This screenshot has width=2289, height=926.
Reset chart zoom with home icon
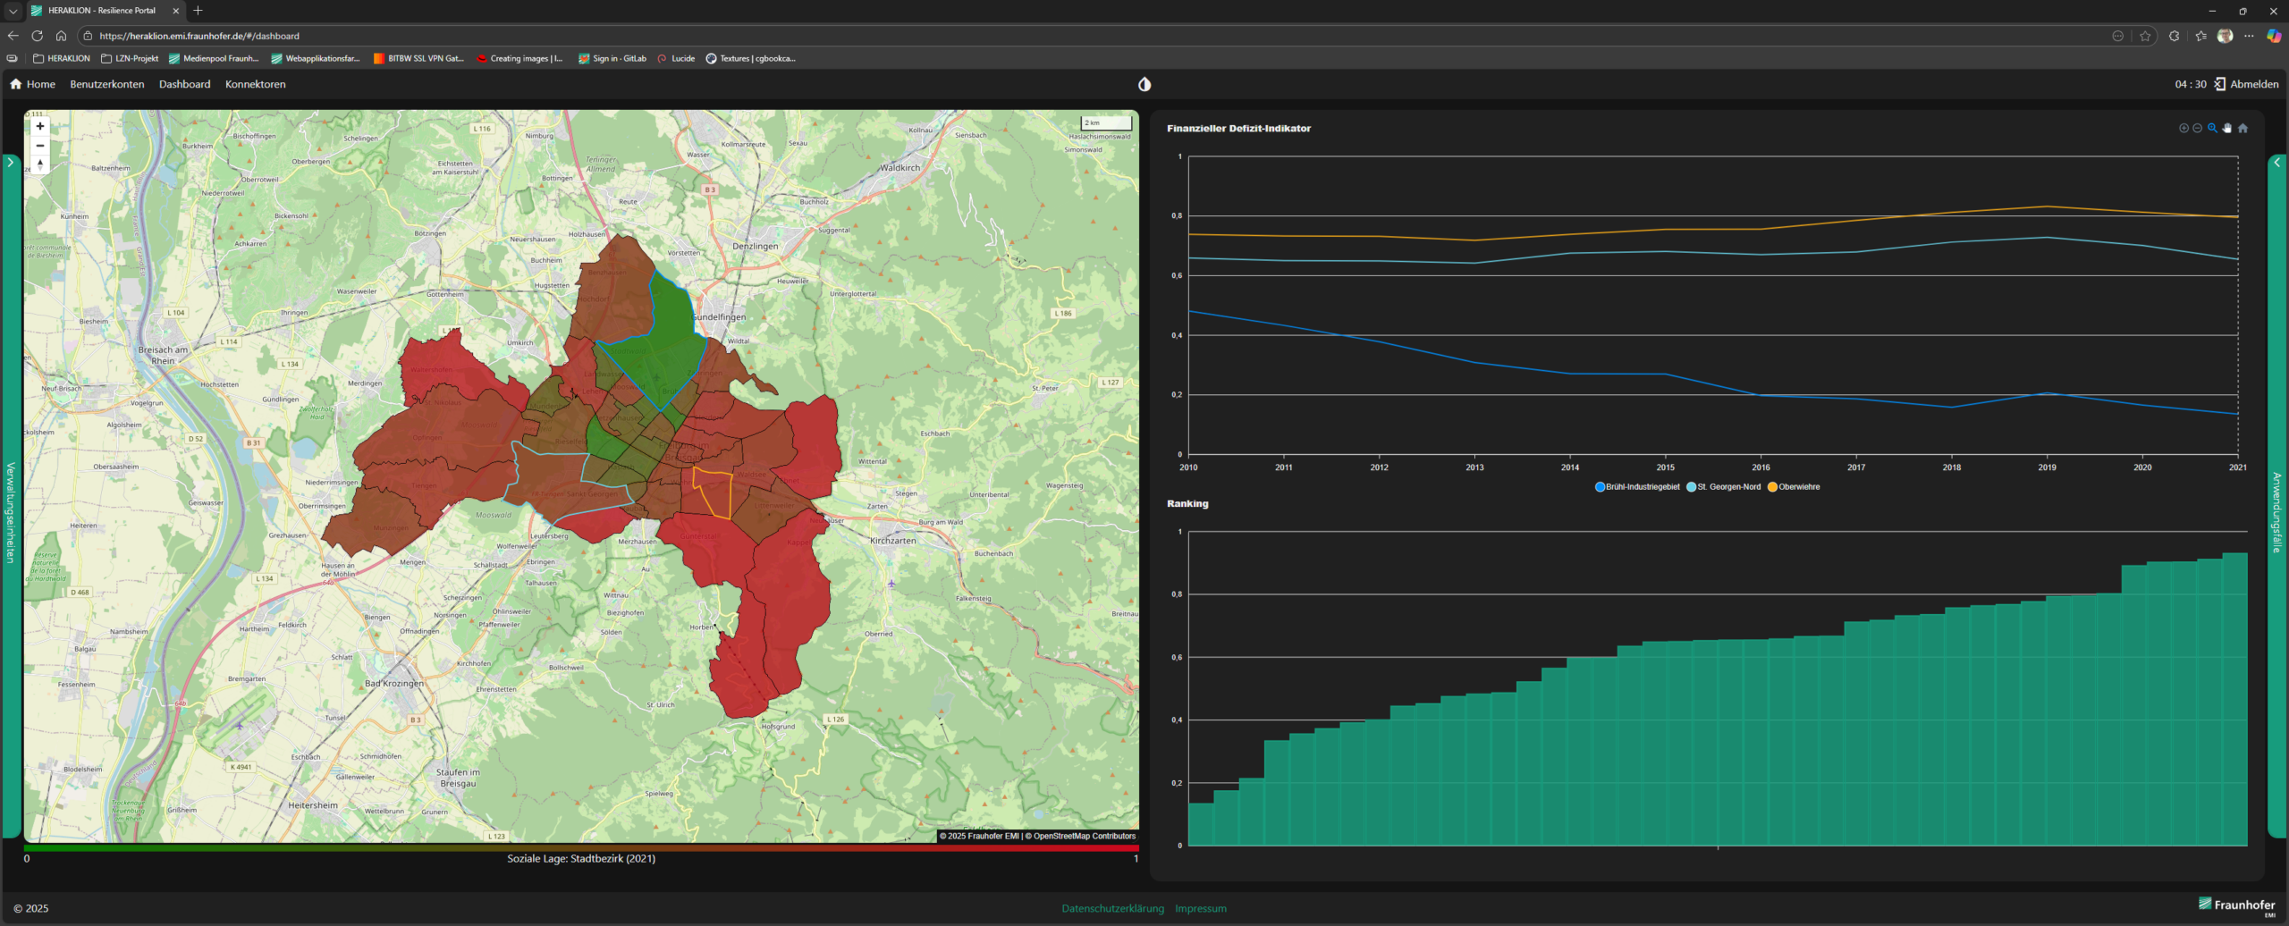[x=2243, y=129]
